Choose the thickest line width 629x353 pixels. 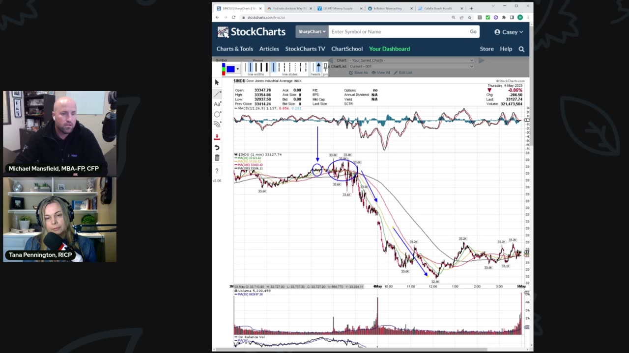click(267, 67)
